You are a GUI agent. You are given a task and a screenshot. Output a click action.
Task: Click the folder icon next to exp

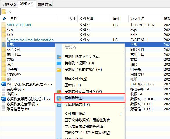(3, 30)
